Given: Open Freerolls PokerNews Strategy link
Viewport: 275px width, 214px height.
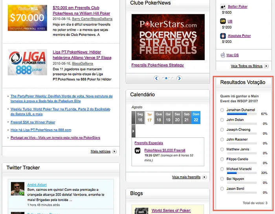Looking at the screenshot, I should (x=158, y=65).
